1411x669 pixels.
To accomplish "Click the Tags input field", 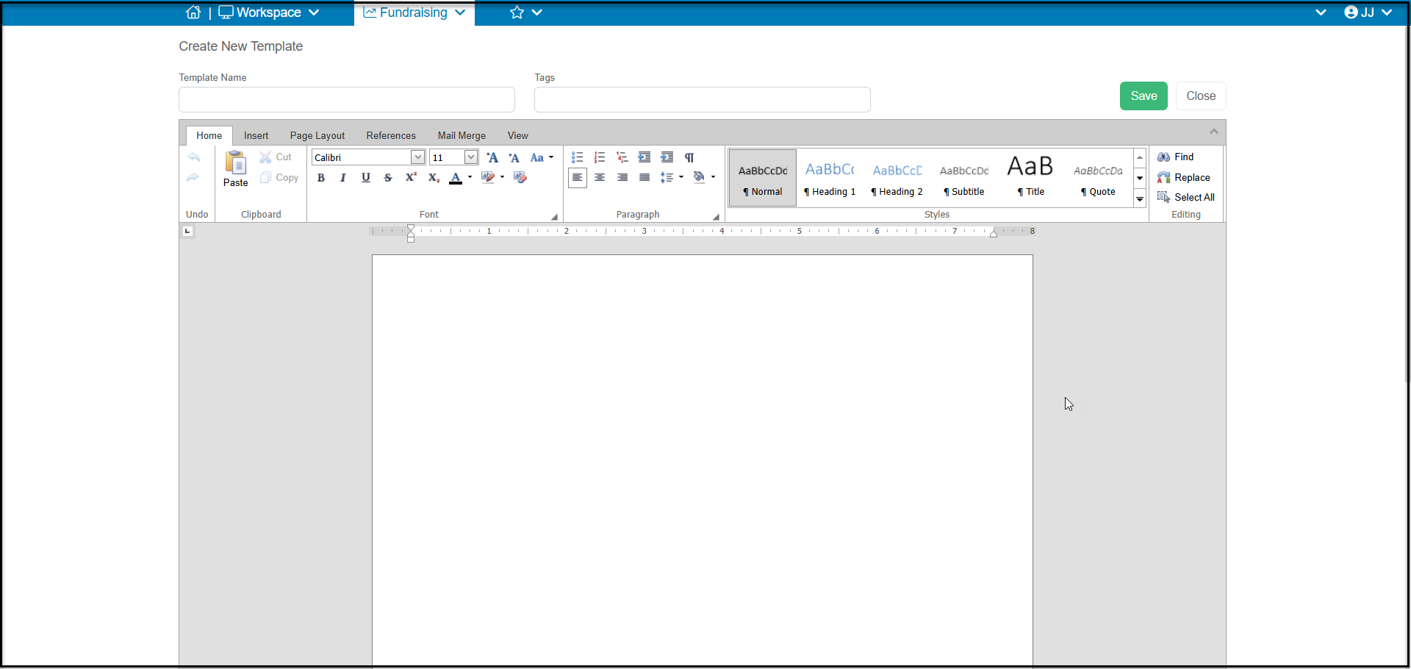I will tap(703, 100).
